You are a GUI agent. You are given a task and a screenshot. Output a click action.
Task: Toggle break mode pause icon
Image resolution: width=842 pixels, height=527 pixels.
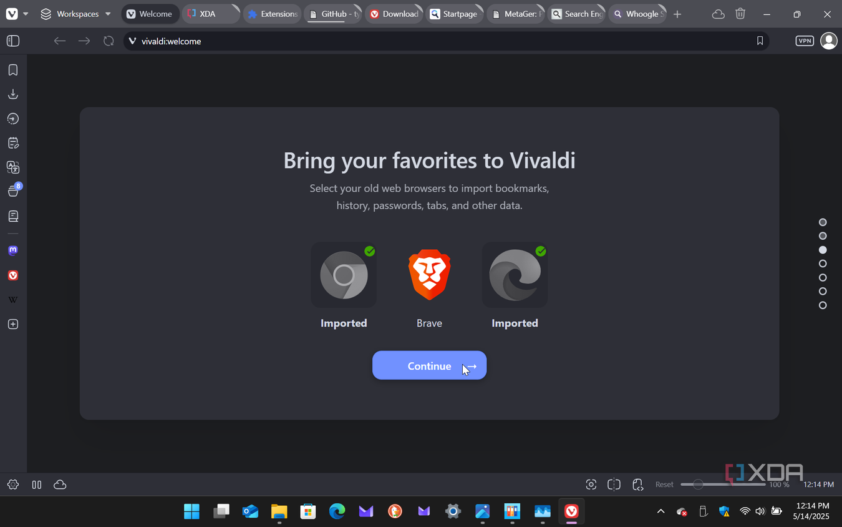[x=37, y=485]
